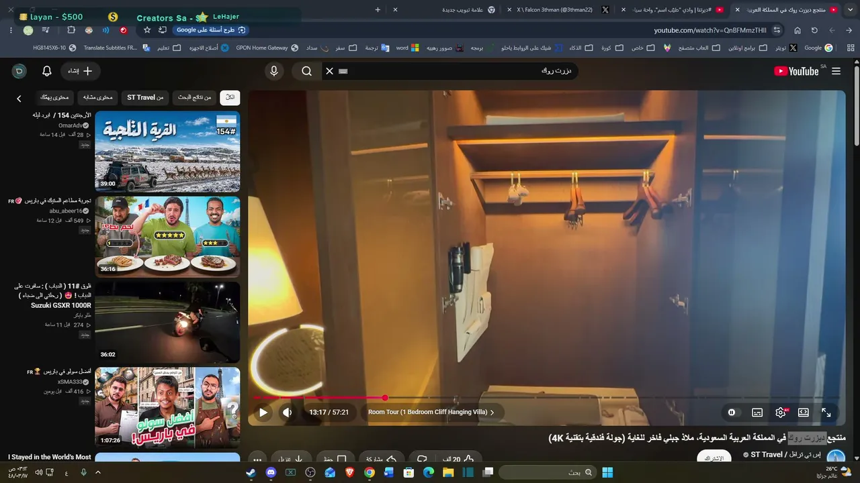This screenshot has width=860, height=483.
Task: Open the abu_abeer16 channel link
Action: [x=66, y=211]
